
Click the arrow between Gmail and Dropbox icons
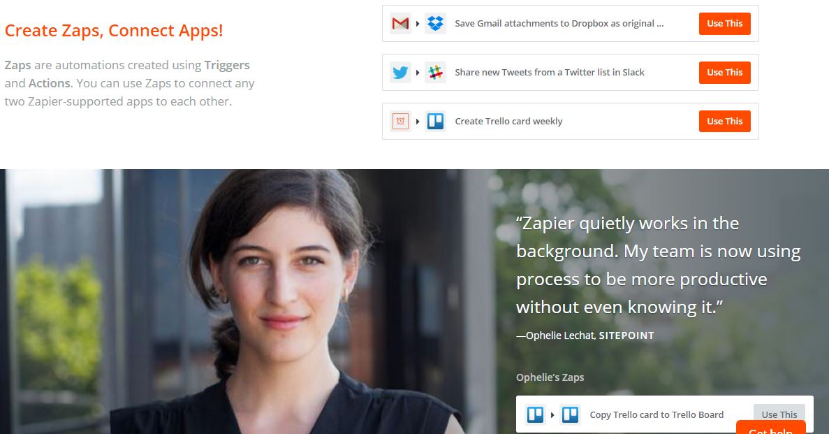pos(418,24)
